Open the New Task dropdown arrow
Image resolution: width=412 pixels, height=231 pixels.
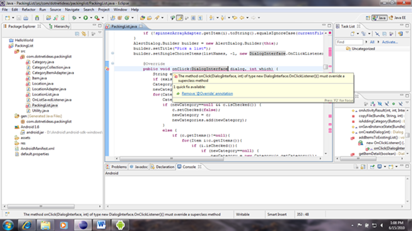click(x=358, y=34)
